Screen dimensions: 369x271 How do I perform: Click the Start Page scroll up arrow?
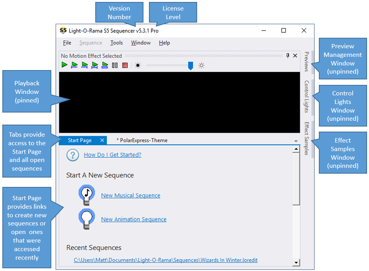[x=296, y=149]
